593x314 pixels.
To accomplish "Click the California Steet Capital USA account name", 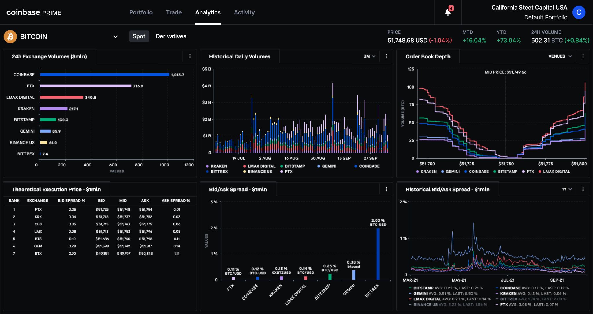I will click(x=529, y=8).
